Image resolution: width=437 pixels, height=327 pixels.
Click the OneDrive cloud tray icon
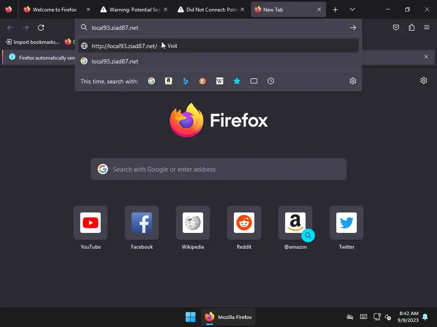click(x=350, y=317)
